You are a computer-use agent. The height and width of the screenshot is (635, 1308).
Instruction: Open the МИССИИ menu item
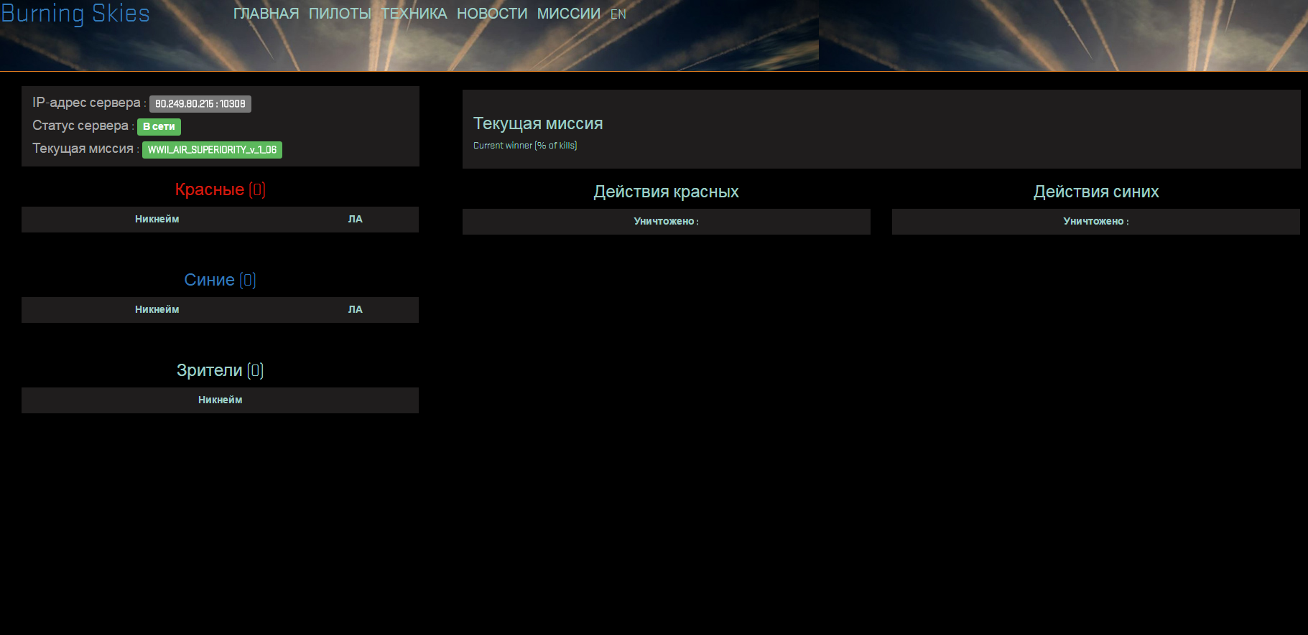pyautogui.click(x=568, y=14)
